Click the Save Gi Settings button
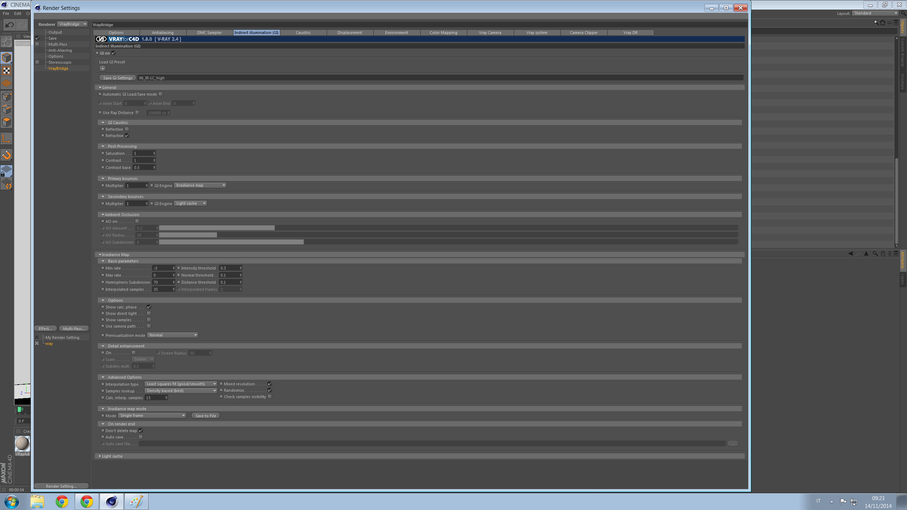This screenshot has height=510, width=907. click(x=118, y=78)
